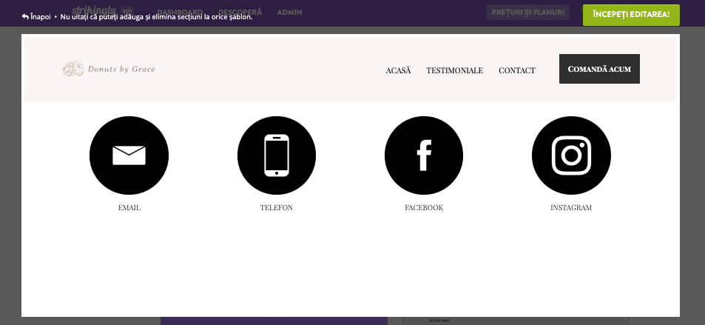Go to TESTIMONIALE section
The width and height of the screenshot is (705, 325).
454,70
